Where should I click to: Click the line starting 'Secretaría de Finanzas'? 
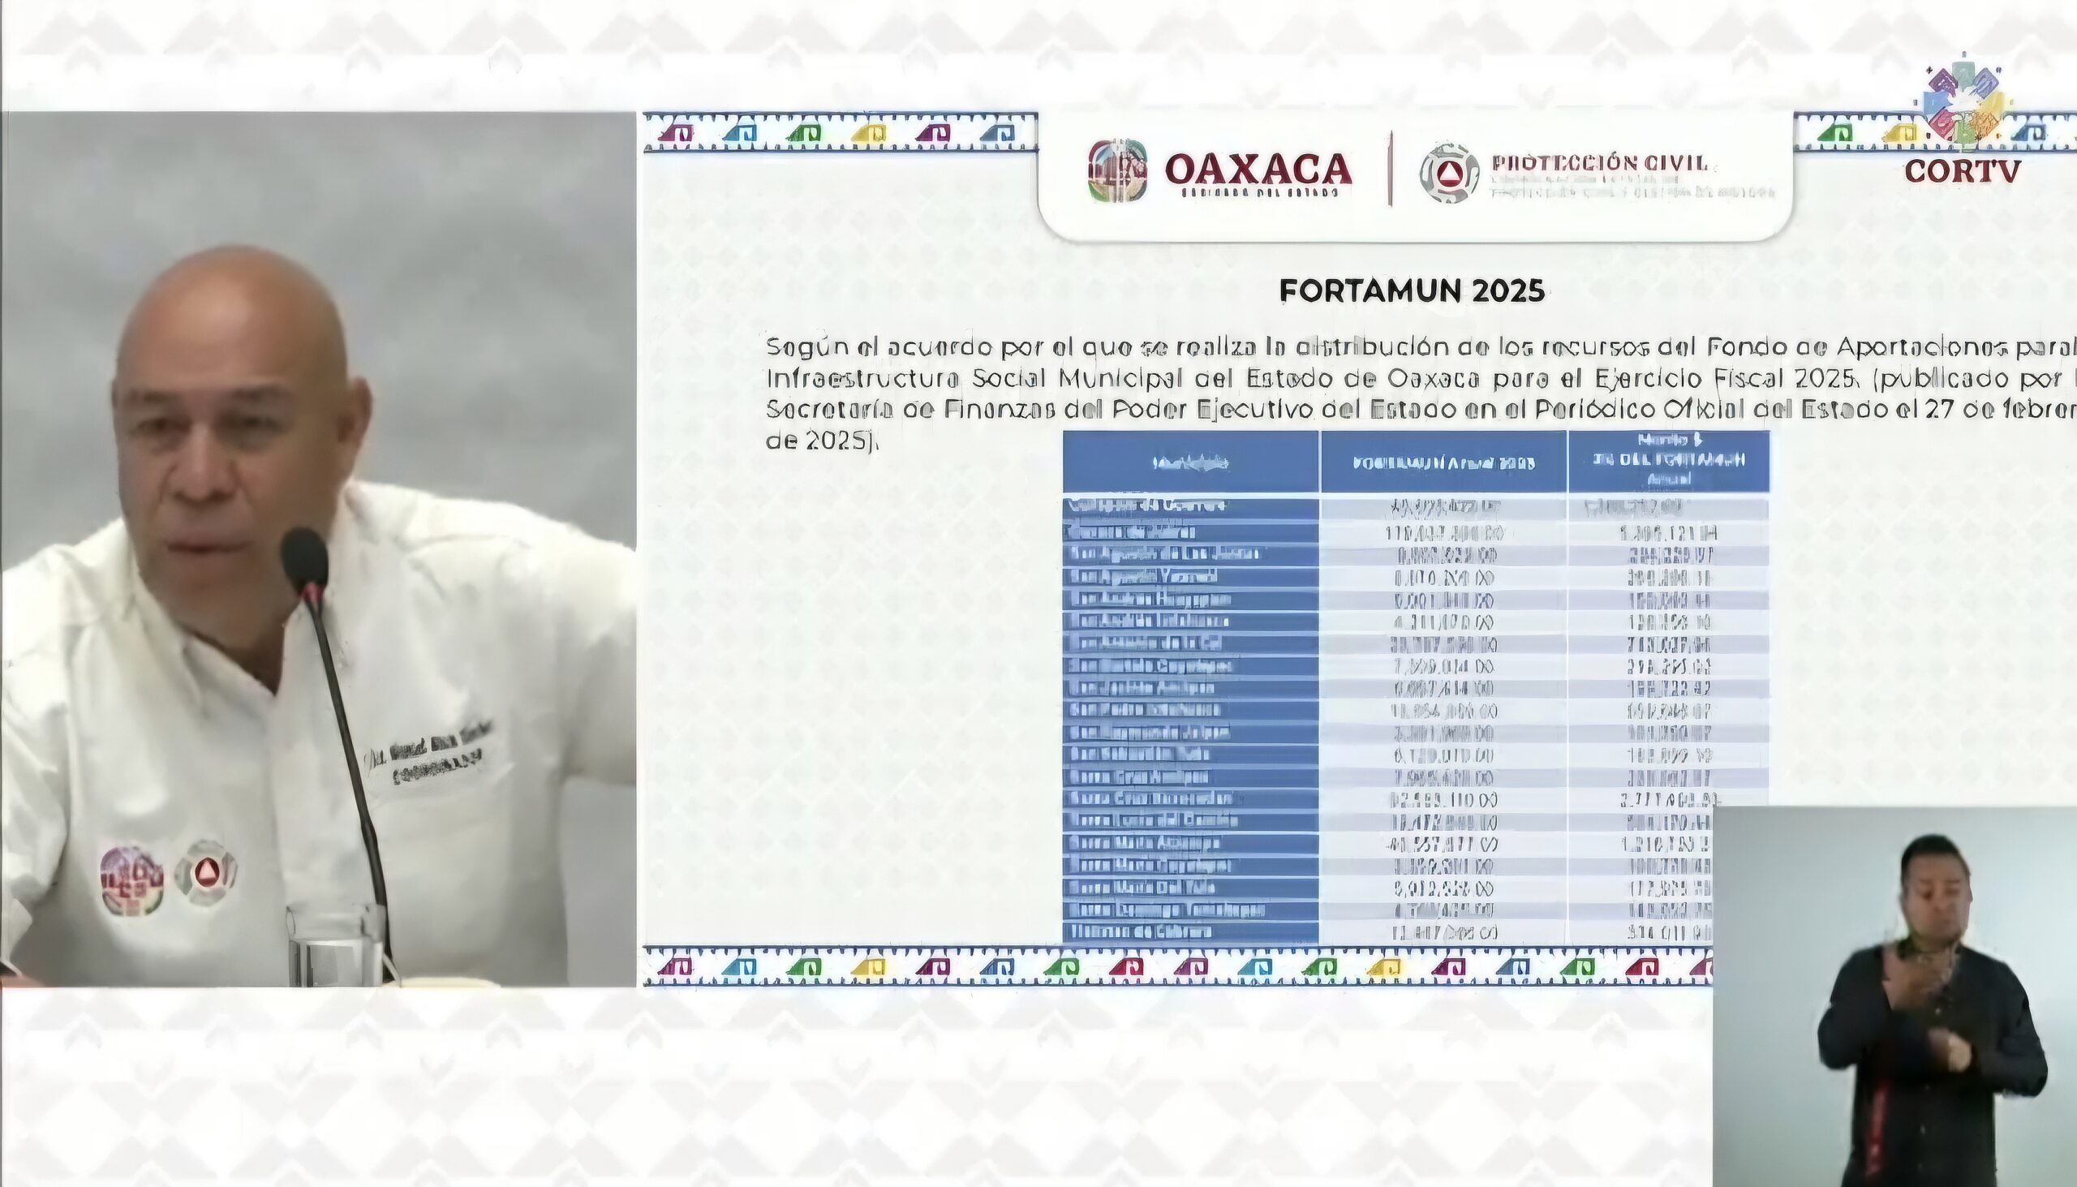[x=1421, y=408]
